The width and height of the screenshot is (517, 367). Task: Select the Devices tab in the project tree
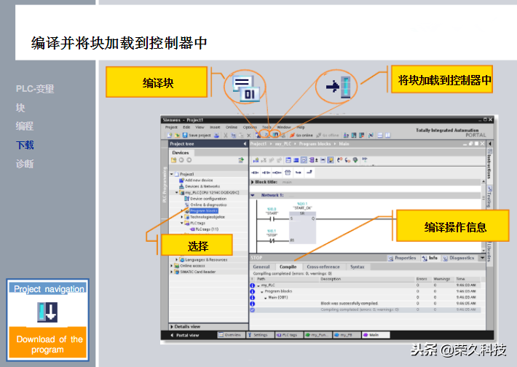pyautogui.click(x=181, y=153)
